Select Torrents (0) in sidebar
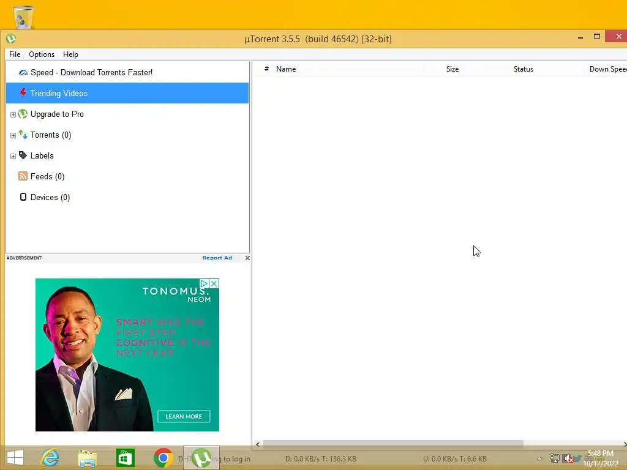This screenshot has height=470, width=627. 51,135
